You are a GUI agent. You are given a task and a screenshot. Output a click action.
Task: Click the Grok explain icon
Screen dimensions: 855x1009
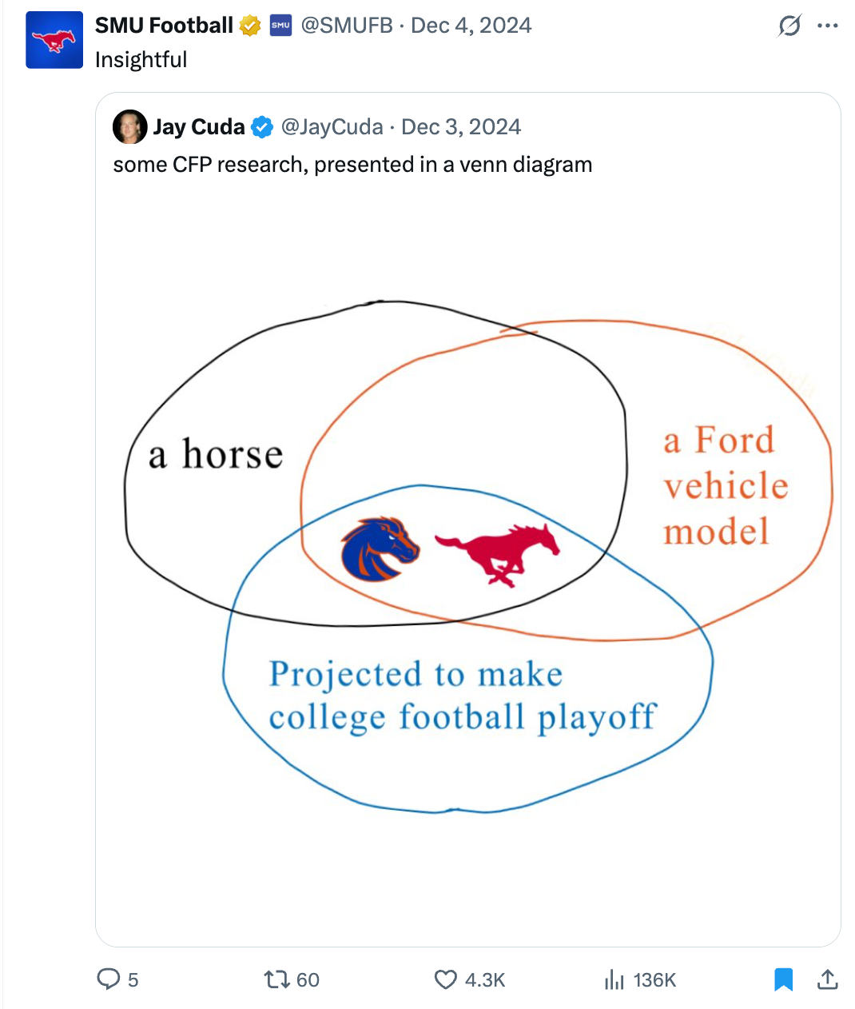point(789,26)
